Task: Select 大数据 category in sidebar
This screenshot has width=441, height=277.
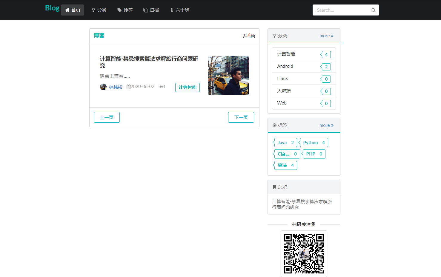Action: [304, 91]
